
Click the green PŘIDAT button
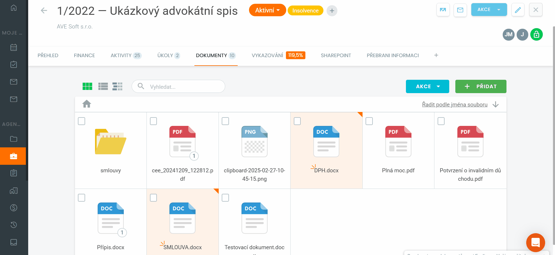pos(481,86)
